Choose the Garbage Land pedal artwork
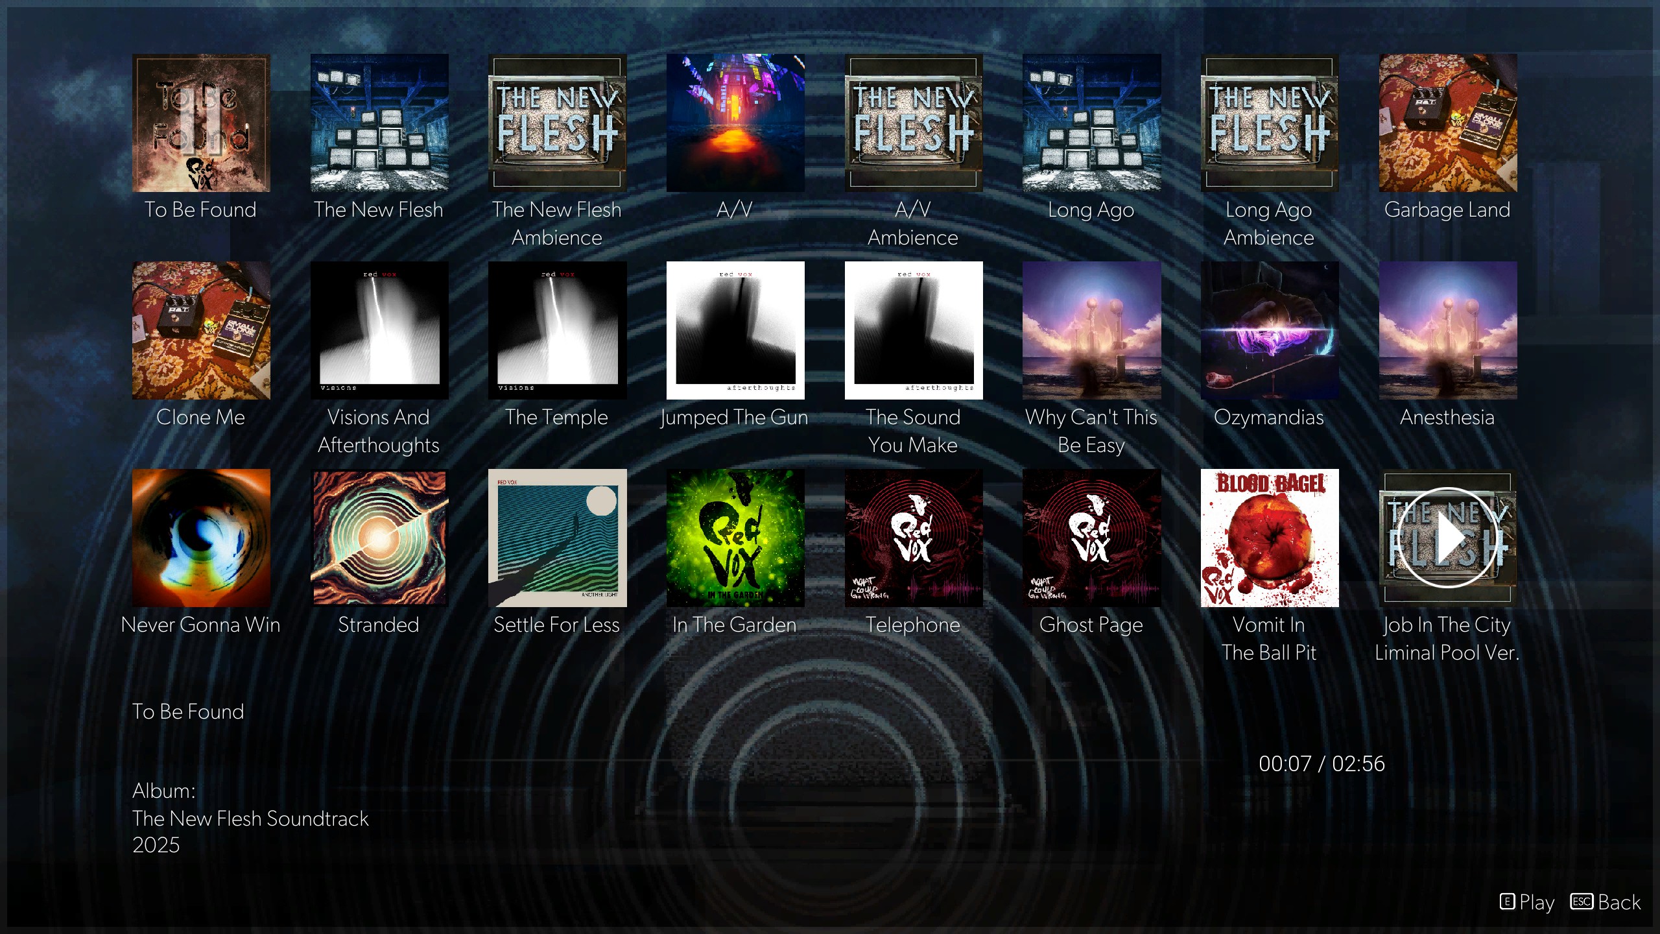Viewport: 1660px width, 934px height. pos(1447,123)
